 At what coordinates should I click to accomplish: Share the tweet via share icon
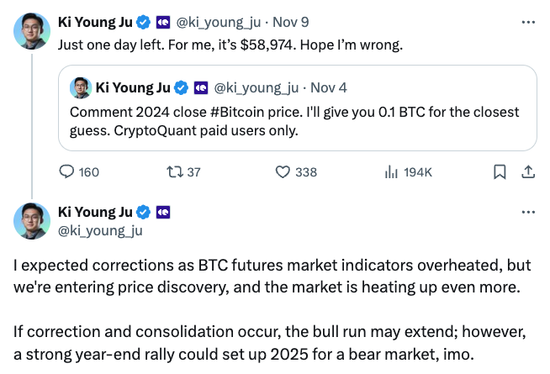(527, 172)
